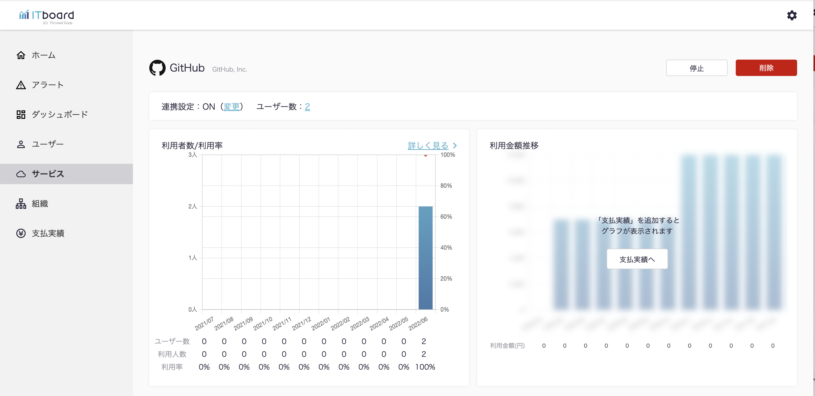The image size is (815, 396).
Task: Click the 2022/06 blue chart bar
Action: pyautogui.click(x=425, y=258)
